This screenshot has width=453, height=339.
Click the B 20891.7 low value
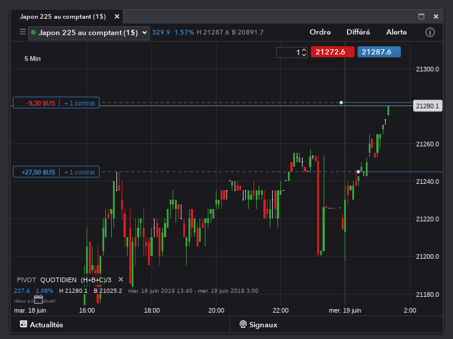248,32
